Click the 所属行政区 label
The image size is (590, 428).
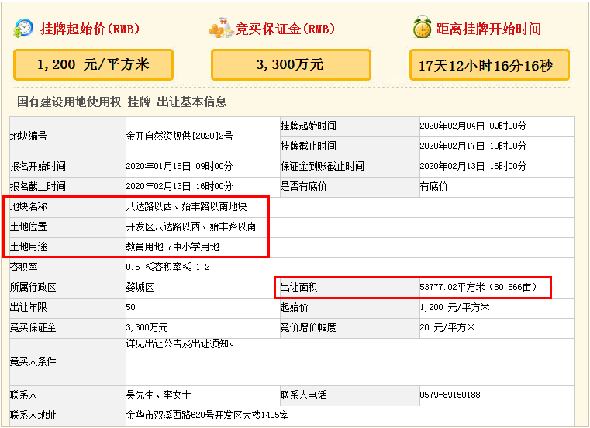(x=33, y=288)
